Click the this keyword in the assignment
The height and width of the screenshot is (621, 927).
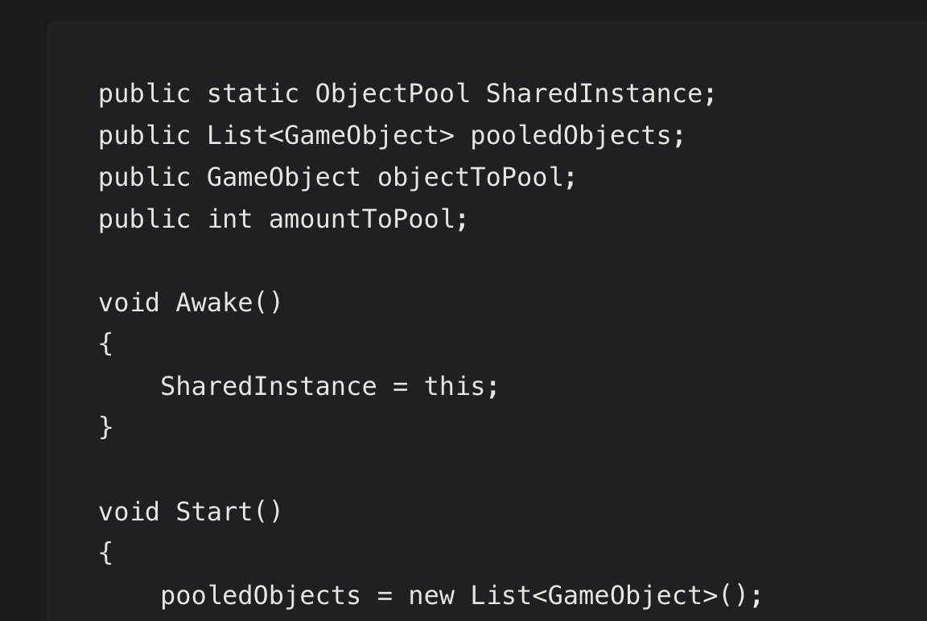(454, 386)
